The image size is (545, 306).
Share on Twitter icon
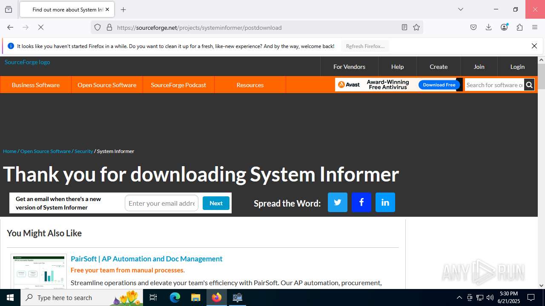pyautogui.click(x=338, y=202)
